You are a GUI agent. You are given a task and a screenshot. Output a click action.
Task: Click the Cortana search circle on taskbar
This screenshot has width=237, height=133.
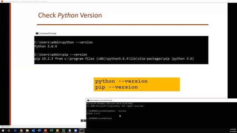click(9, 130)
